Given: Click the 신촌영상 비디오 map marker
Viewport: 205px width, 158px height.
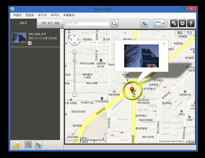Looking at the screenshot, I should click(x=101, y=60).
